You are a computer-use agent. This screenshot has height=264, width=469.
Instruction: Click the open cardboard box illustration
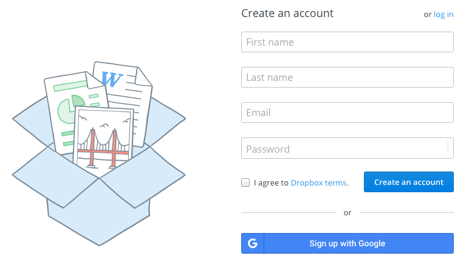pos(98,168)
